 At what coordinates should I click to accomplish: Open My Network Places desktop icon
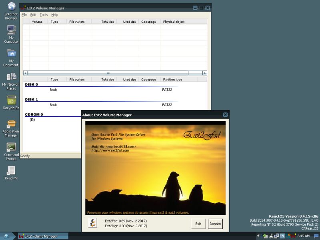(x=11, y=76)
